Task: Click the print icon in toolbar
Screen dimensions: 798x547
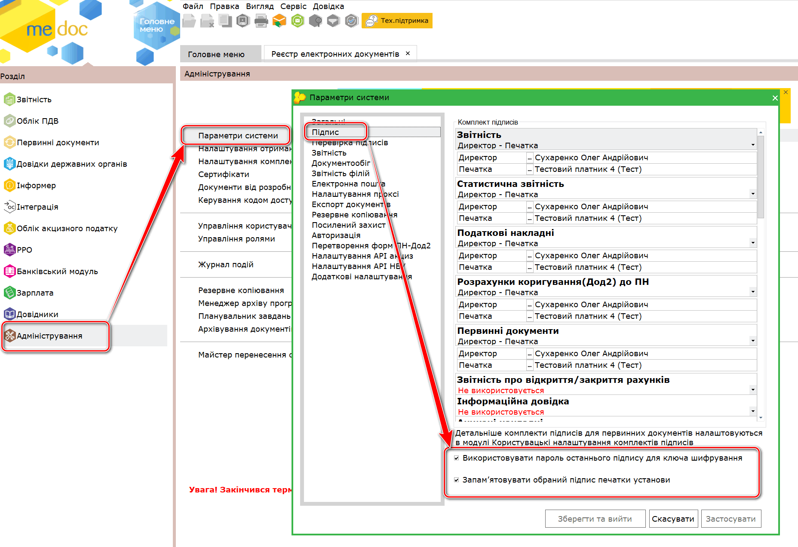Action: pyautogui.click(x=261, y=21)
